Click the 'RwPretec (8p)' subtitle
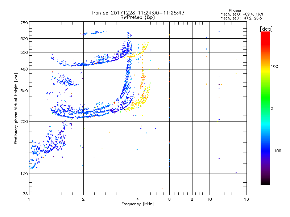 coord(137,17)
